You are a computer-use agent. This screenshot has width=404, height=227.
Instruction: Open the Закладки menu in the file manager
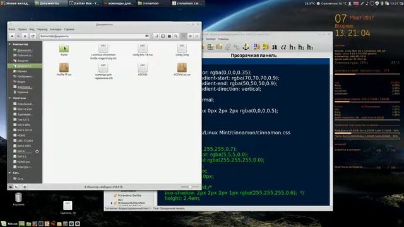point(56,30)
